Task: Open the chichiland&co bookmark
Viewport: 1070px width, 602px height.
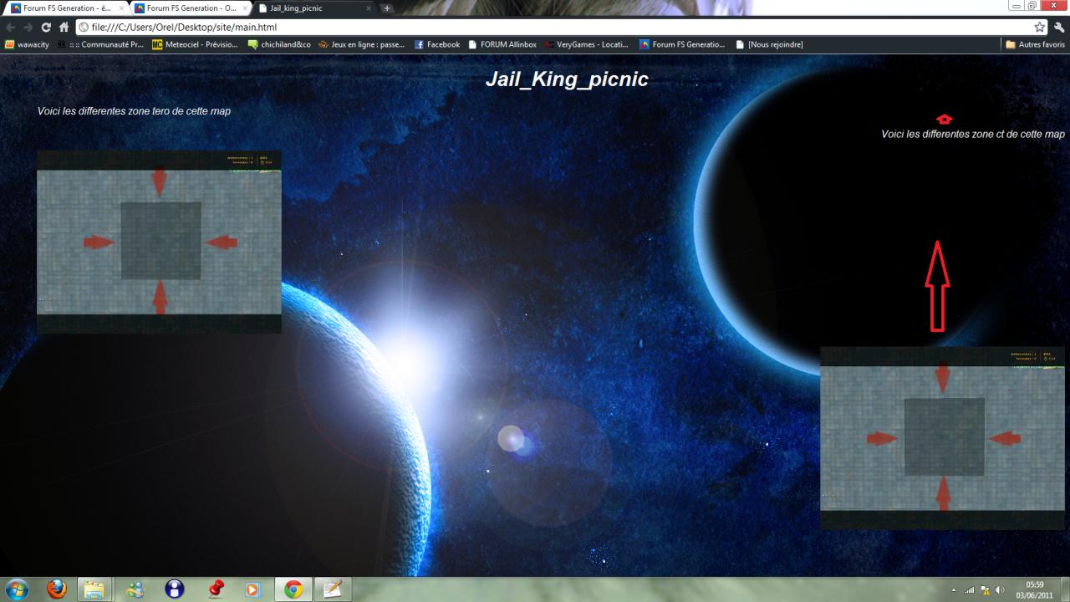Action: click(279, 44)
